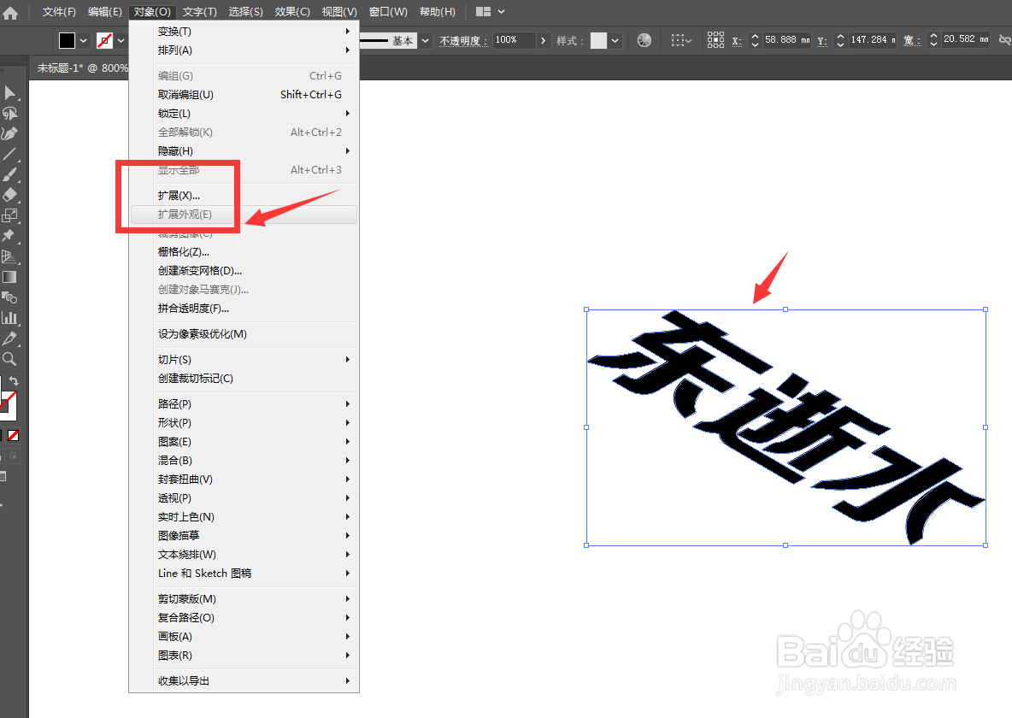Set color to None in toolbox
The width and height of the screenshot is (1012, 718).
click(x=13, y=436)
